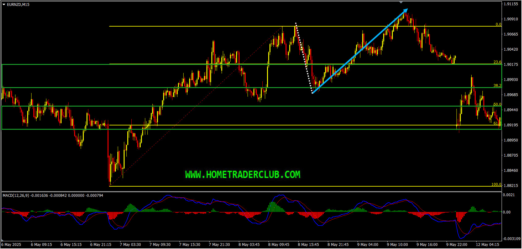Click the 6 May 15:15 time label
Image resolution: width=522 pixels, height=249 pixels.
pyautogui.click(x=71, y=245)
